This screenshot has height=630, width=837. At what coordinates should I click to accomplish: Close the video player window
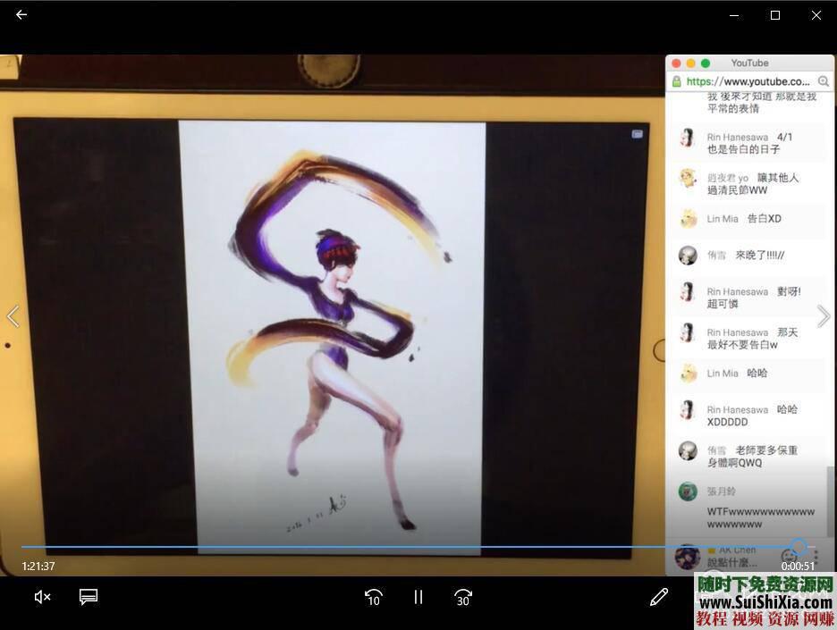(816, 15)
